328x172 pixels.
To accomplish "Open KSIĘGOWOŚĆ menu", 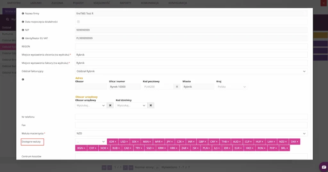I will coord(102,3).
